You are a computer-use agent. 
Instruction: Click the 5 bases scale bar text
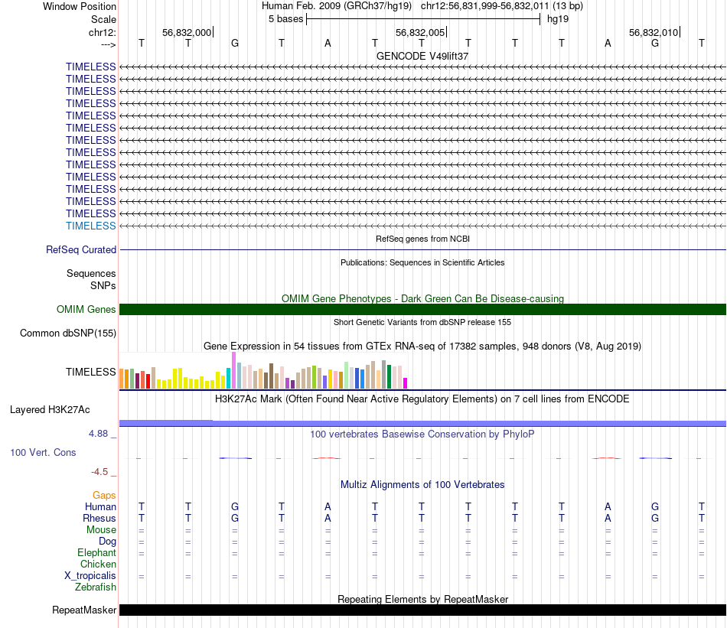(285, 19)
